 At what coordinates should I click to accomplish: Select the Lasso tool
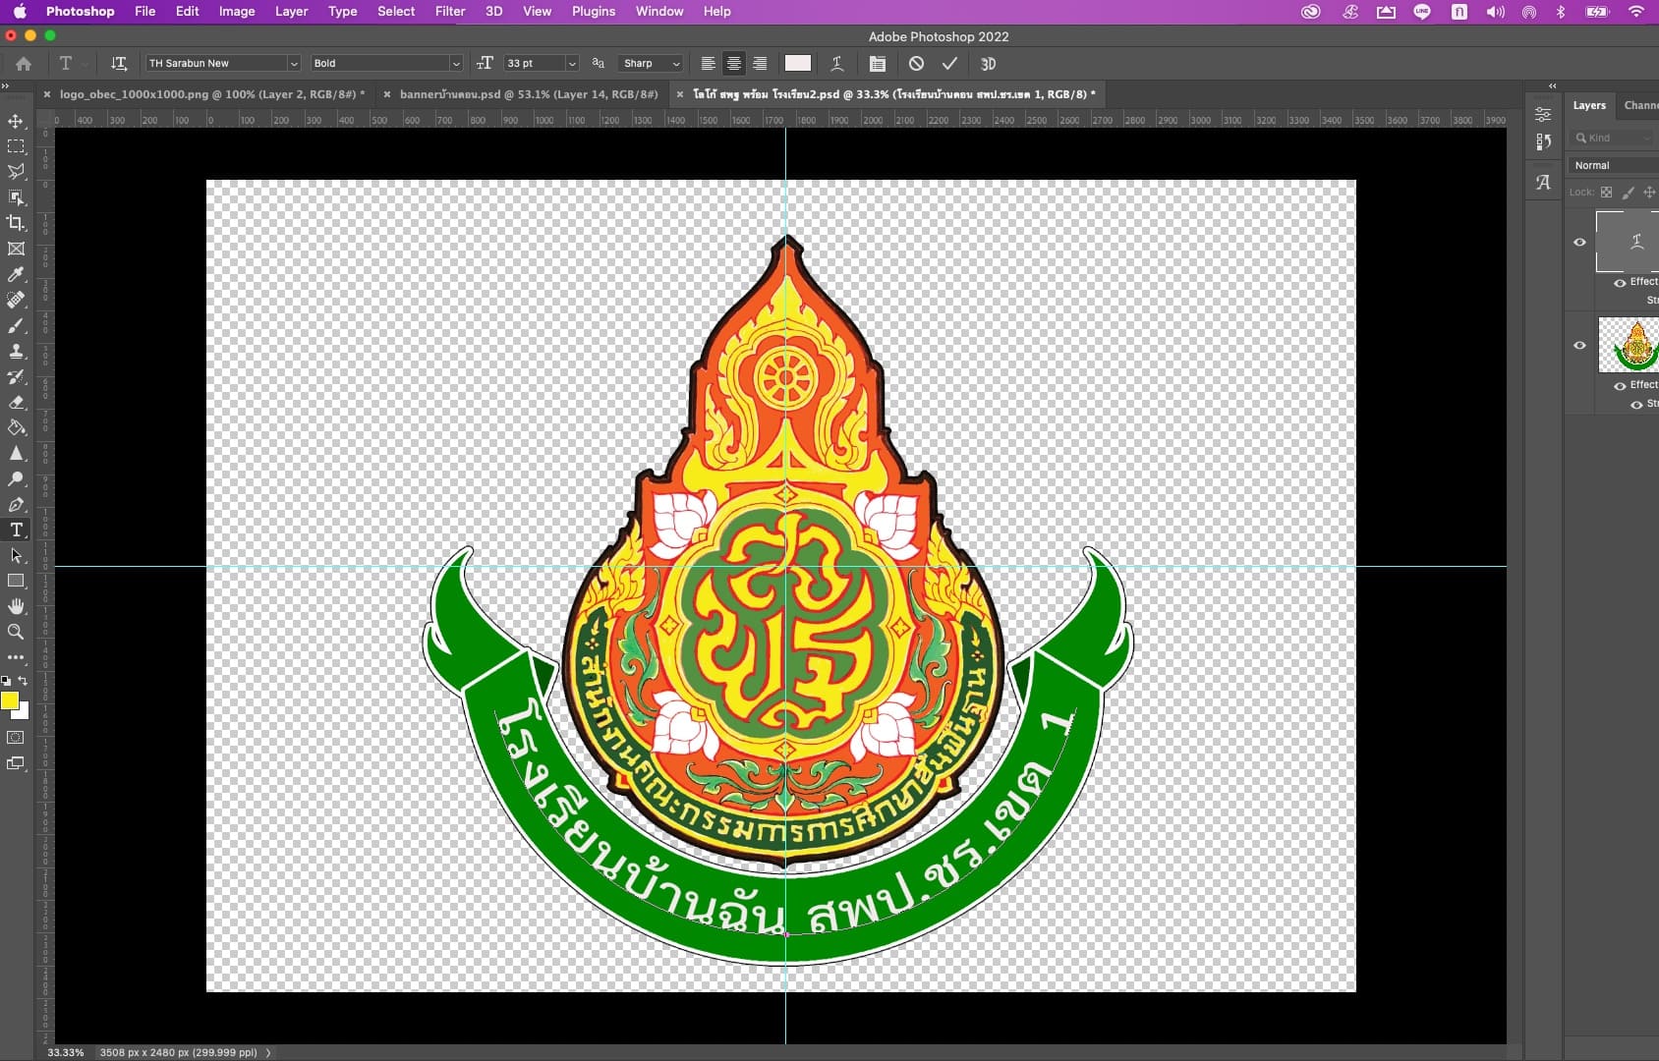tap(16, 172)
